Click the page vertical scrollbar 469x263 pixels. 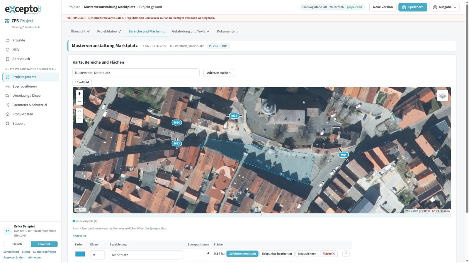coord(467,108)
